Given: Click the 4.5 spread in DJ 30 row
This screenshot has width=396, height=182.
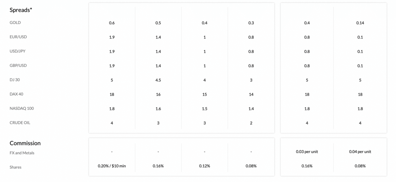Looking at the screenshot, I should (158, 80).
